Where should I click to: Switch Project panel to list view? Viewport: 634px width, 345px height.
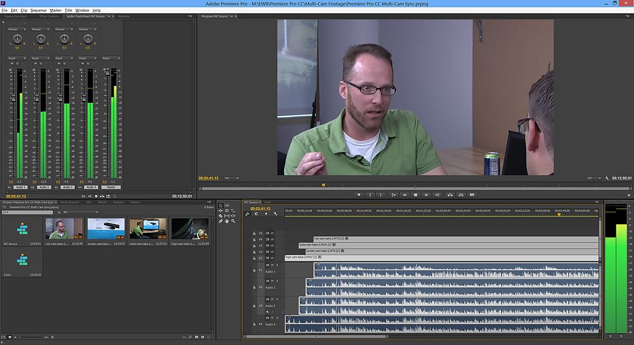(x=3, y=337)
